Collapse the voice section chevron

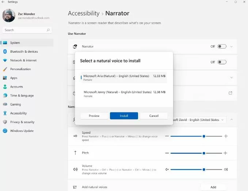232,119
